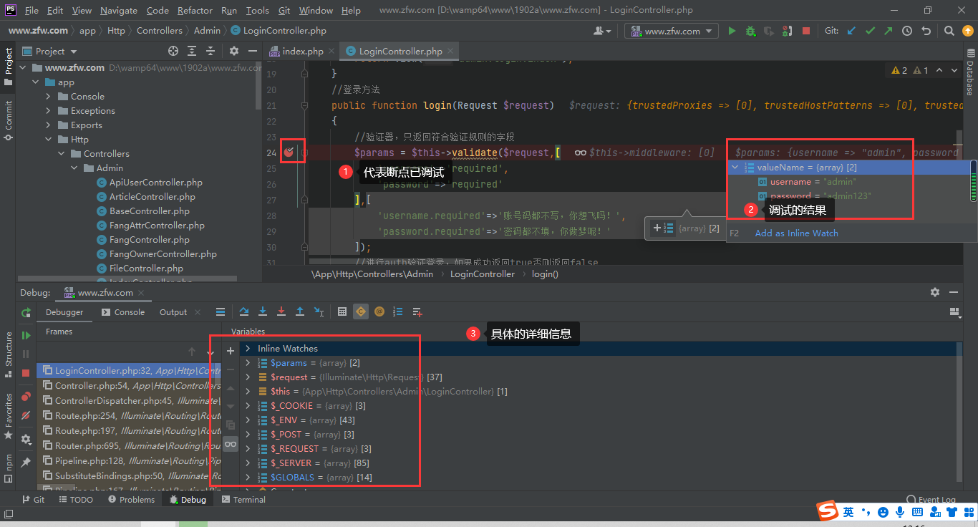The height and width of the screenshot is (527, 978).
Task: Click Expand All in Project panel
Action: click(x=192, y=51)
